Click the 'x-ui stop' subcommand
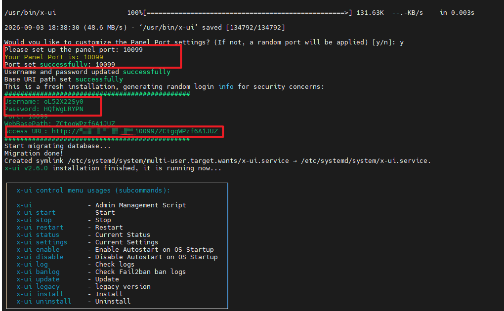 (34, 220)
